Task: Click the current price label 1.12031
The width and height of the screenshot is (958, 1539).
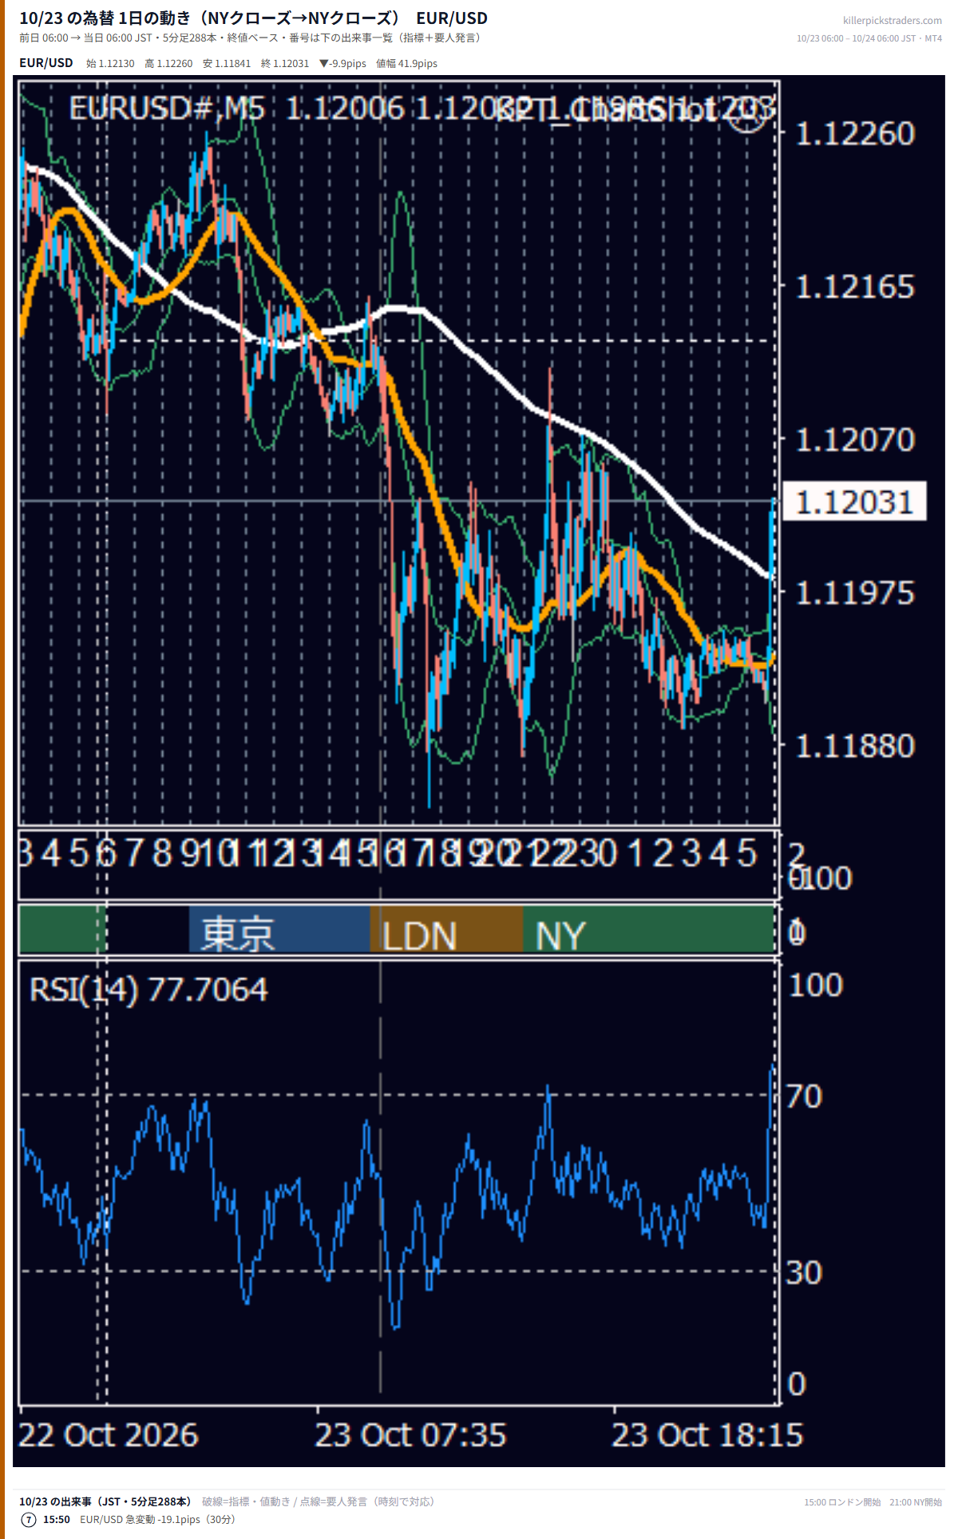Action: (x=854, y=502)
